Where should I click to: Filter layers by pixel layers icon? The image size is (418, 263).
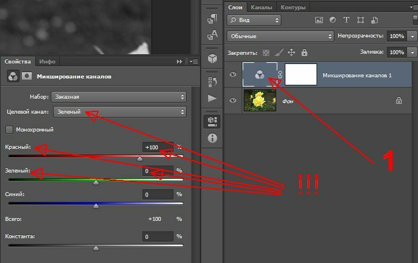coord(319,20)
